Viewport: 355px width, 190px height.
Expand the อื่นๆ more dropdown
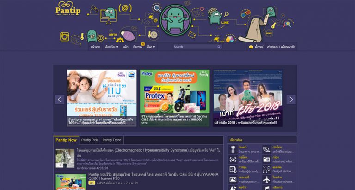tap(151, 47)
